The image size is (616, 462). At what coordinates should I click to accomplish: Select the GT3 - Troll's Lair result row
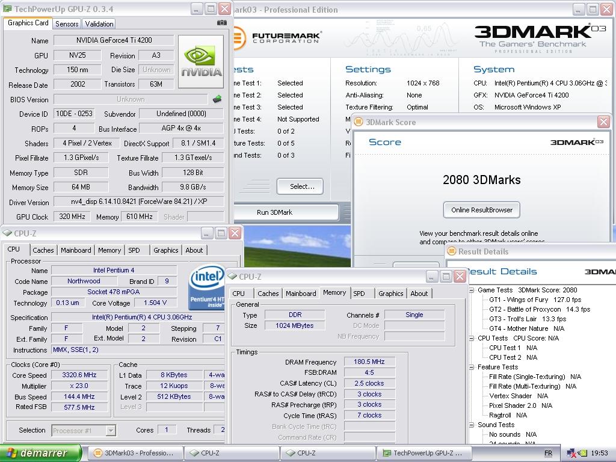[x=527, y=319]
